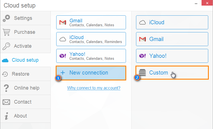Switch to the Activate tab label
Image resolution: width=213 pixels, height=129 pixels.
[x=23, y=46]
